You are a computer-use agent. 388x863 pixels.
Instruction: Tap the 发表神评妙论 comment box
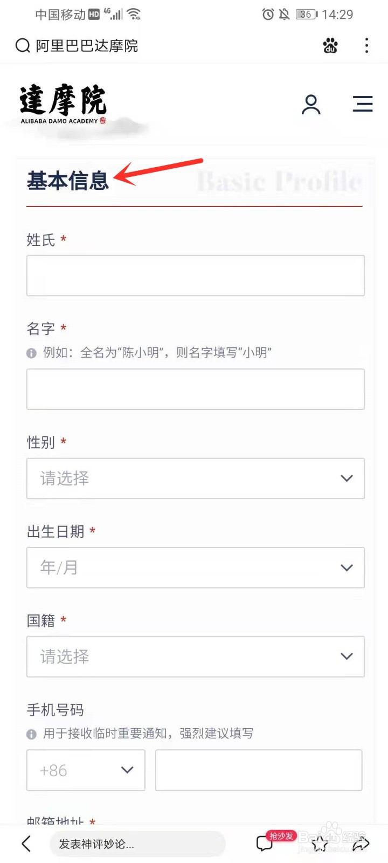click(x=137, y=844)
